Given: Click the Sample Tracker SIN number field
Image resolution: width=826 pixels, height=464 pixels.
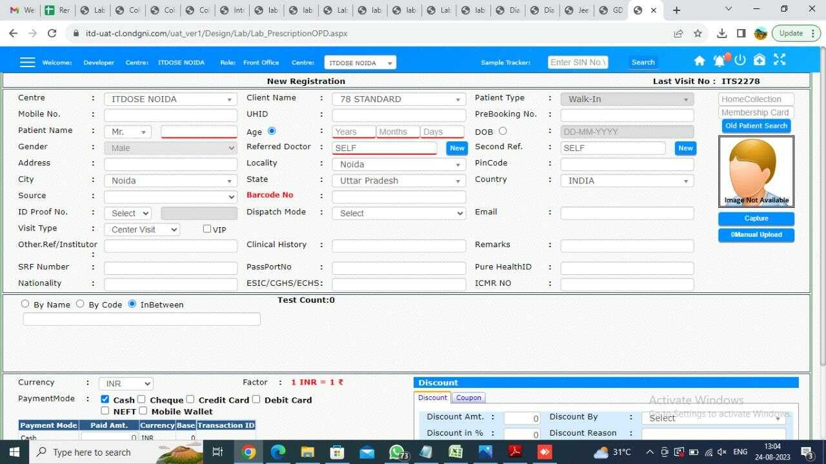Looking at the screenshot, I should pyautogui.click(x=578, y=62).
